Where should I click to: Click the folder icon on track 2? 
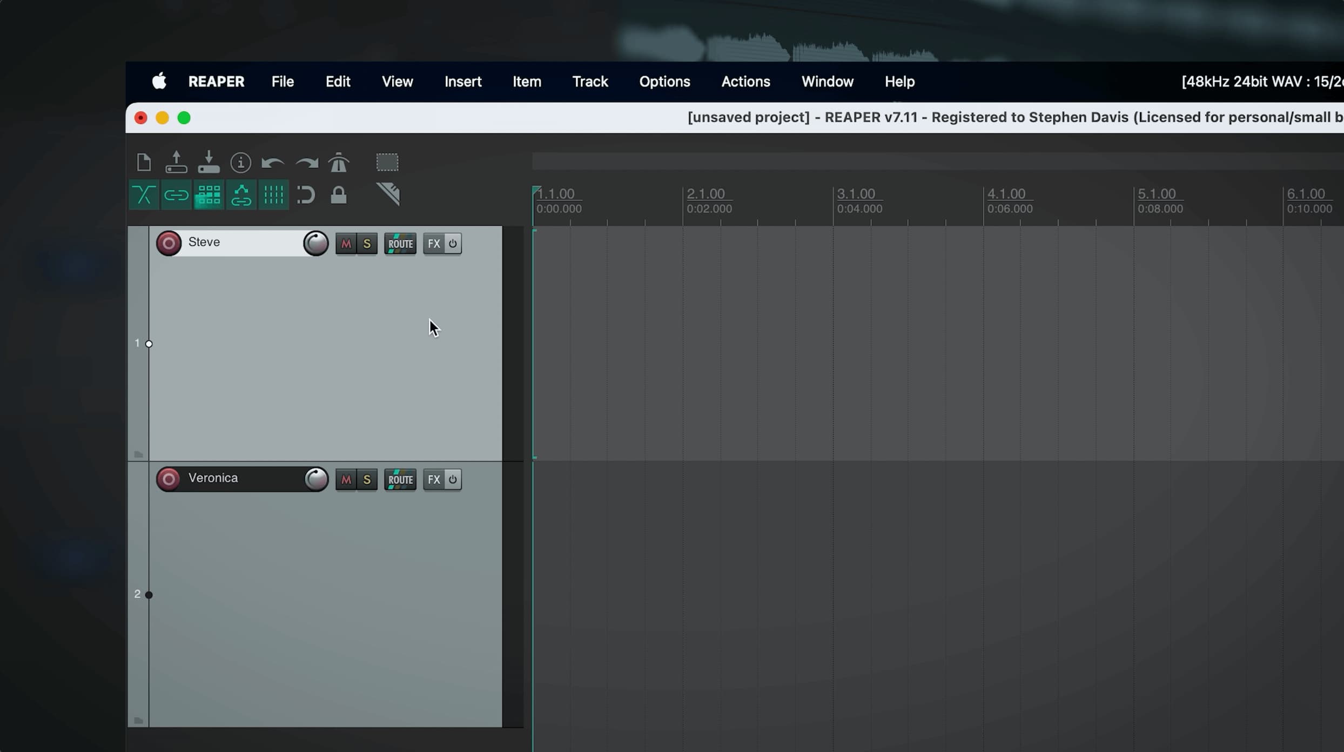pyautogui.click(x=138, y=720)
